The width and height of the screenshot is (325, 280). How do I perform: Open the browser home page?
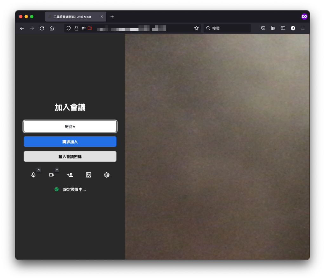52,28
